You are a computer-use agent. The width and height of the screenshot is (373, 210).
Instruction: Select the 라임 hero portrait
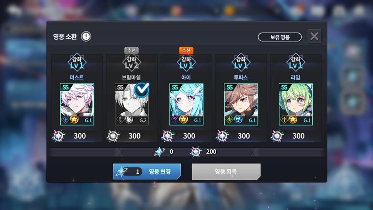(296, 104)
